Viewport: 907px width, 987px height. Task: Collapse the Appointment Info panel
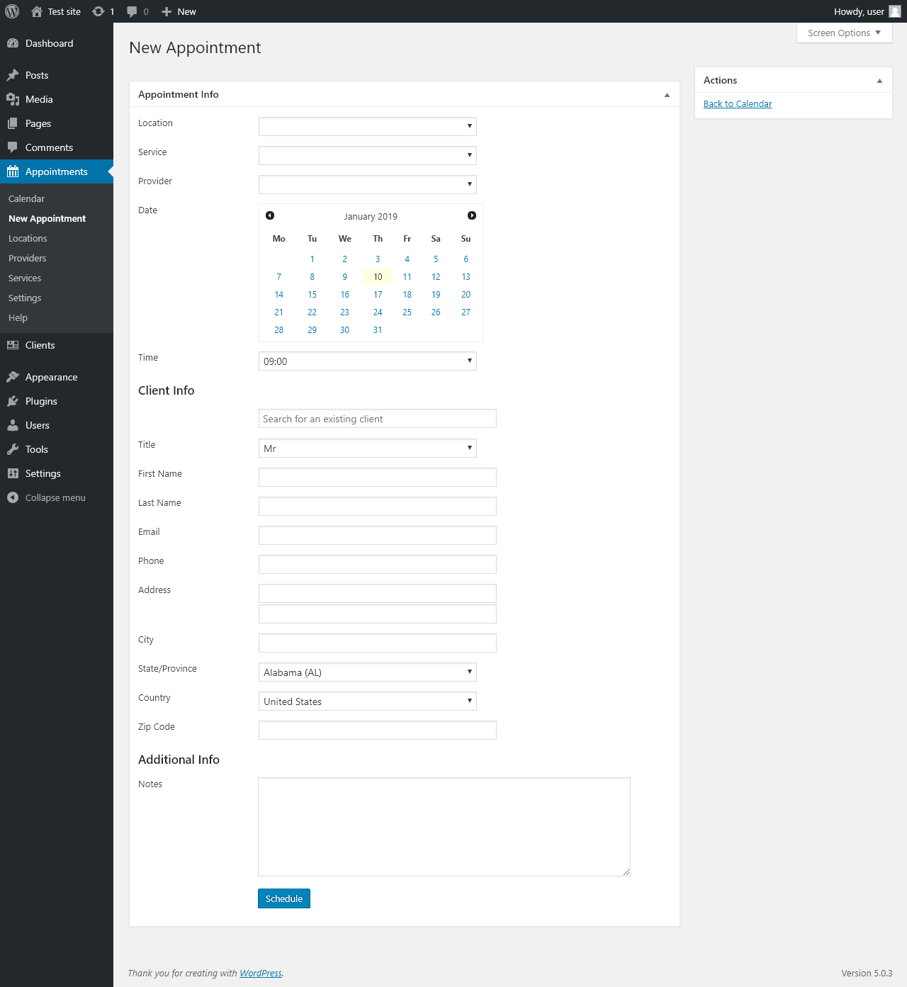[667, 95]
